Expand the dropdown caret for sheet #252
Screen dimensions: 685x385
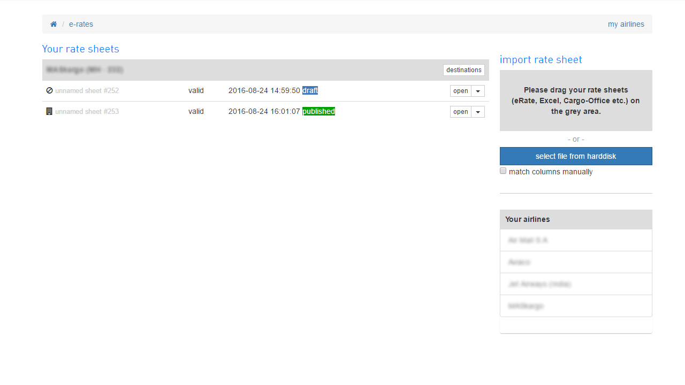coord(478,91)
